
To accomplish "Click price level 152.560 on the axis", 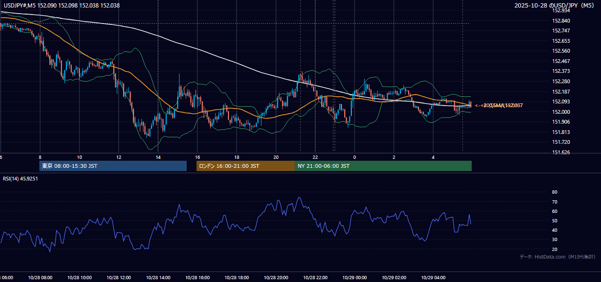I will point(561,51).
